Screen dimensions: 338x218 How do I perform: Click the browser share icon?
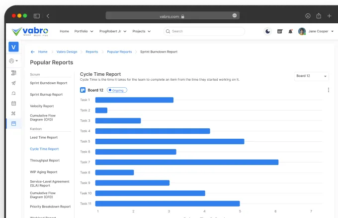[x=319, y=16]
